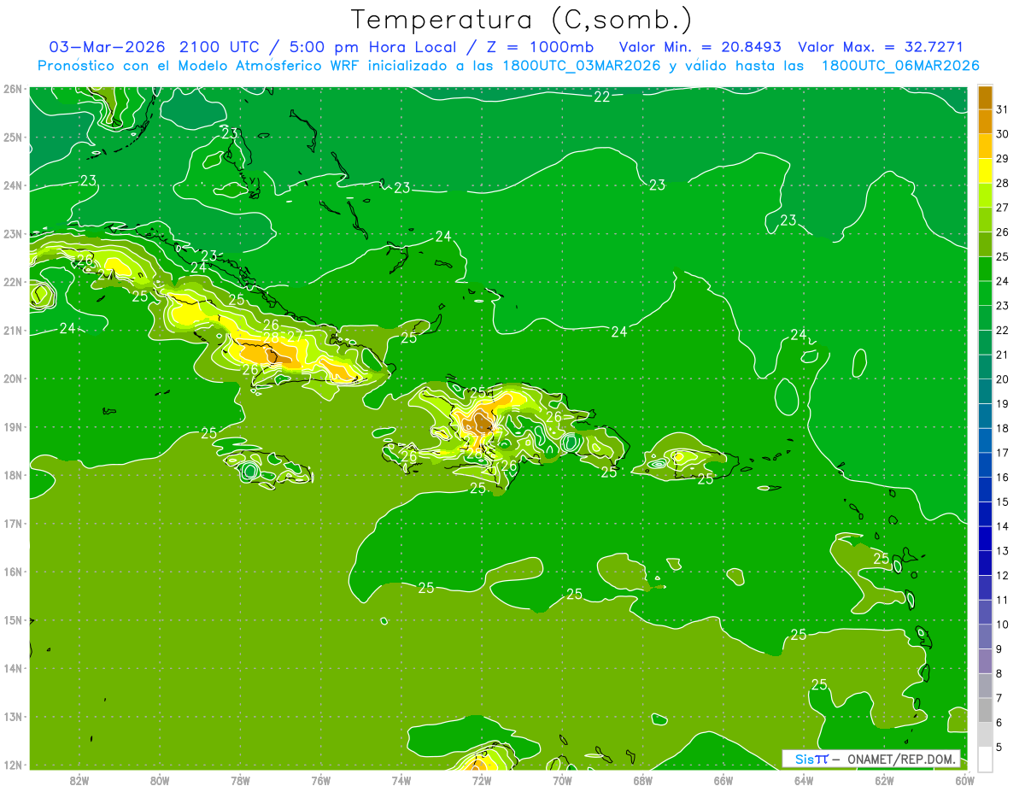Click the 66W longitude axis label
1025x792 pixels.
click(723, 781)
